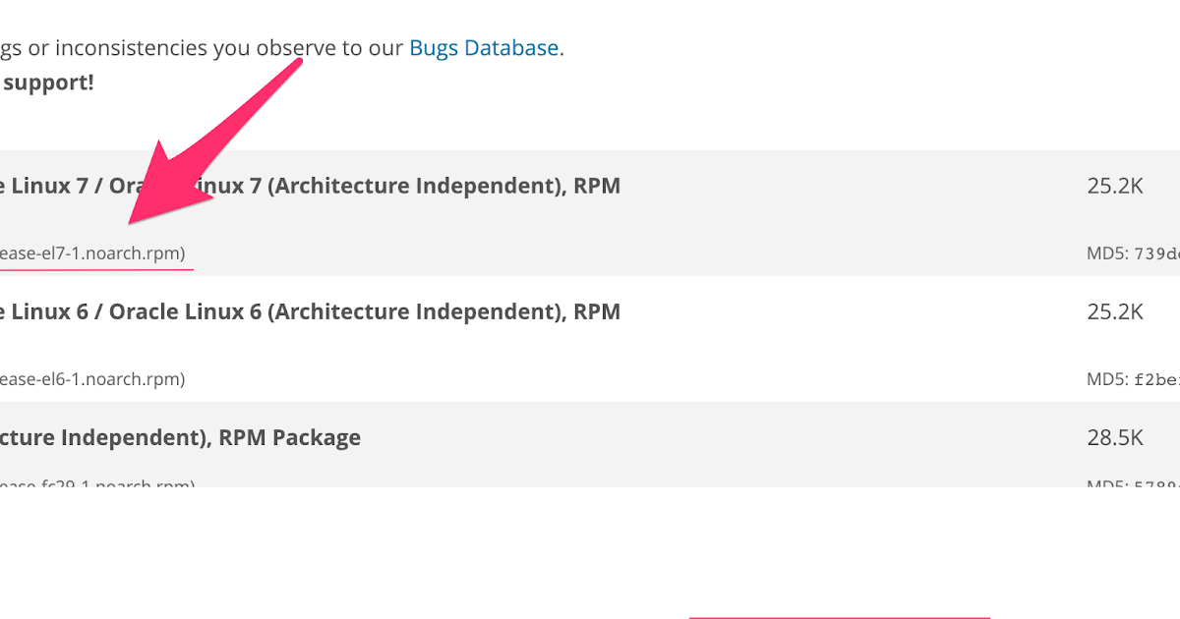Click the MD5 checksum starting with f2be
Image resolution: width=1180 pixels, height=619 pixels.
(1156, 379)
